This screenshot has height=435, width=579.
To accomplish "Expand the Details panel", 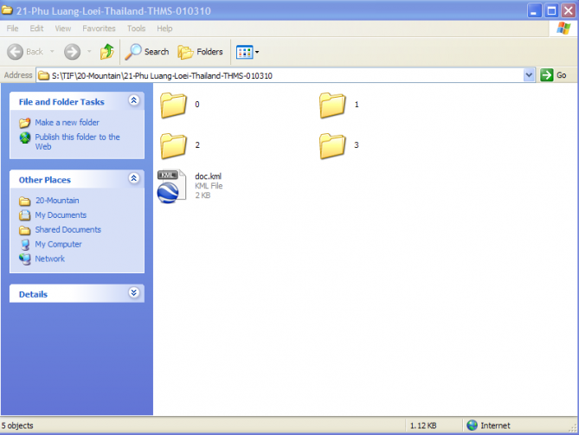I will pos(133,293).
